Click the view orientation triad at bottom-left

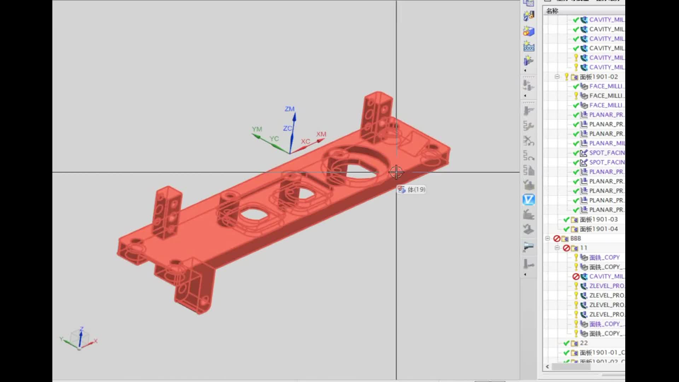coord(79,339)
